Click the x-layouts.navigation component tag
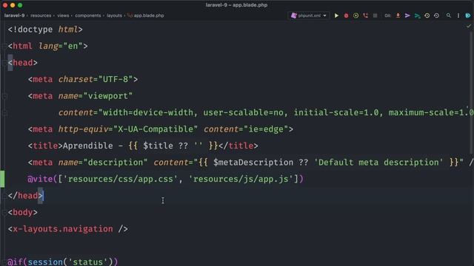The image size is (474, 266). [x=68, y=229]
